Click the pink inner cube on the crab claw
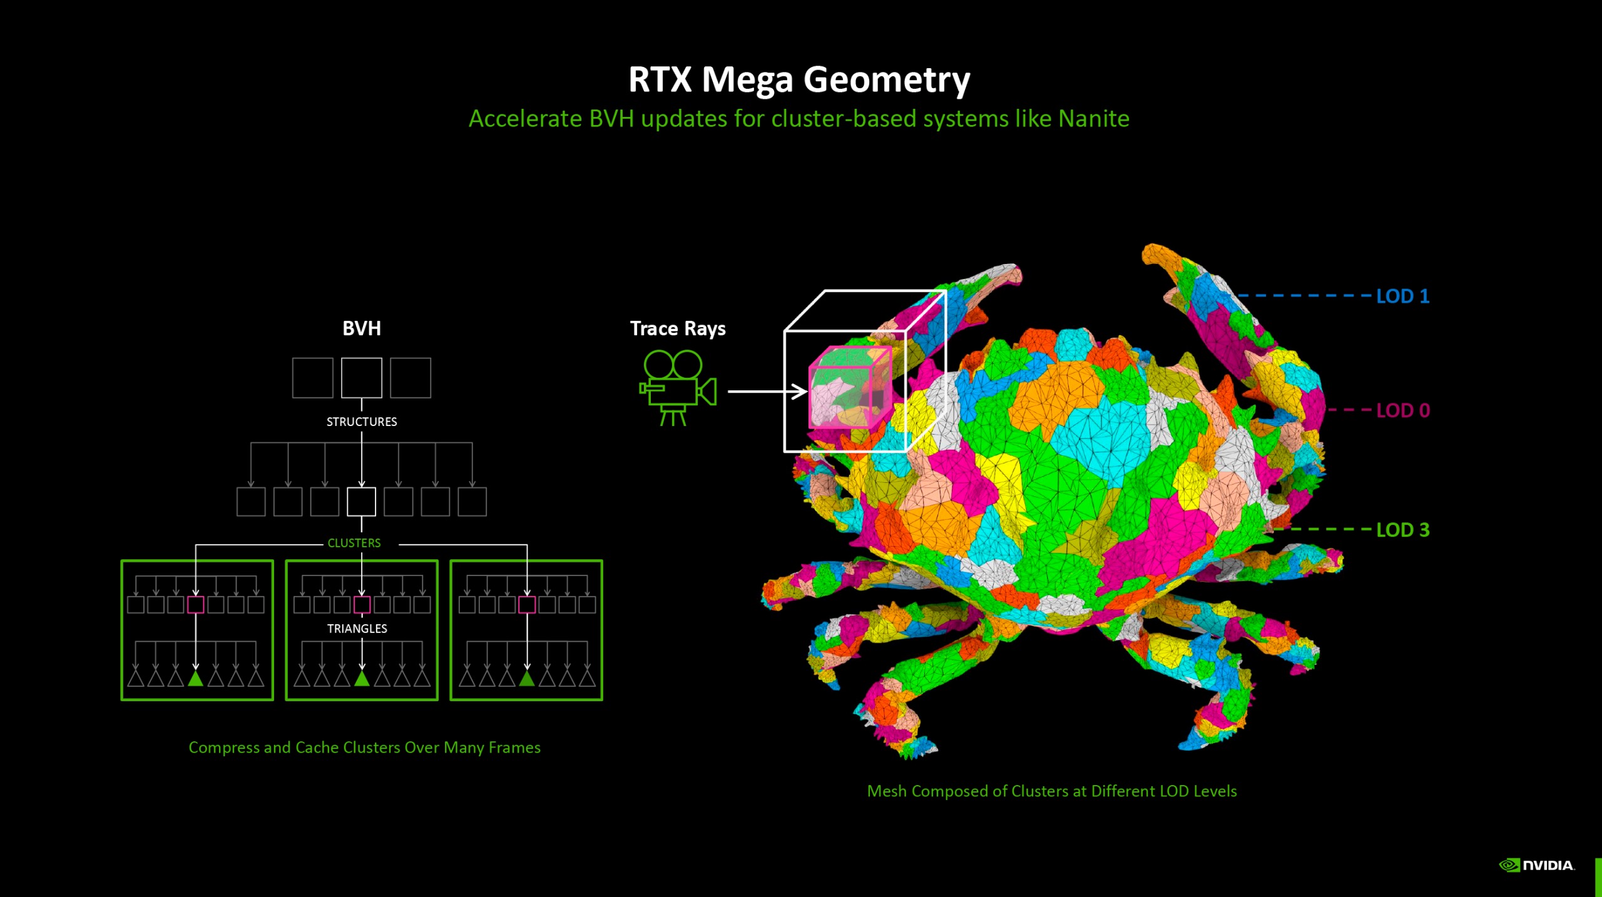Image resolution: width=1602 pixels, height=897 pixels. coord(850,388)
